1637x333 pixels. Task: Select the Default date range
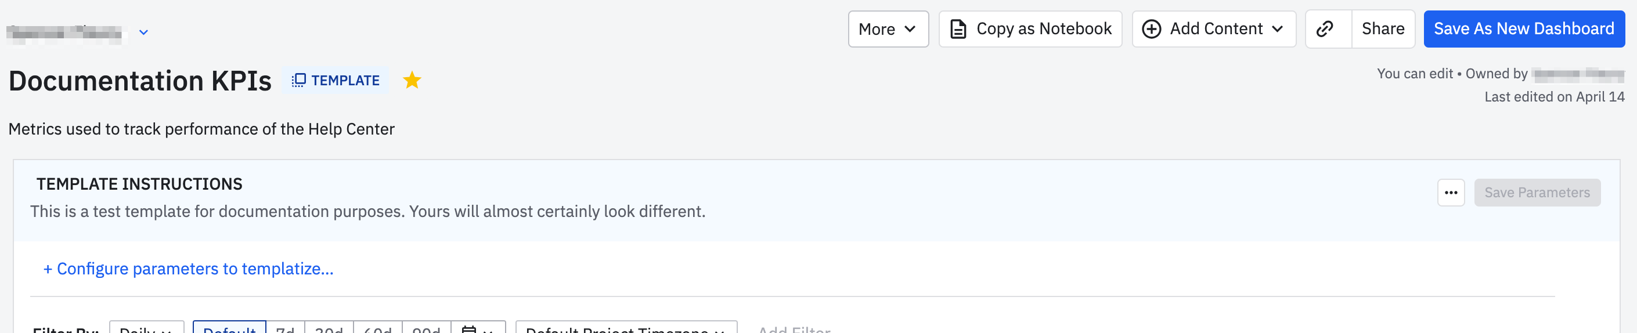coord(229,327)
